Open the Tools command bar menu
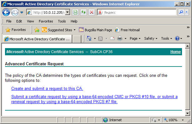192x124 pixels. (167, 39)
